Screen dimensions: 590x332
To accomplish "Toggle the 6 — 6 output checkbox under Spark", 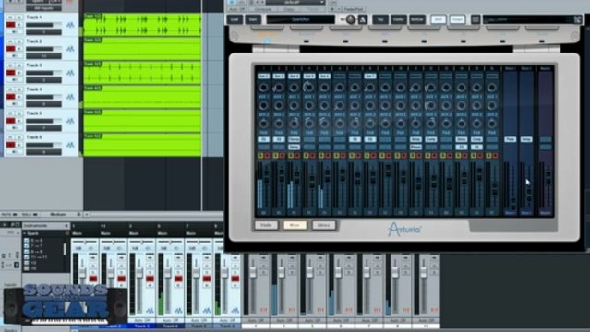I will tap(27, 241).
